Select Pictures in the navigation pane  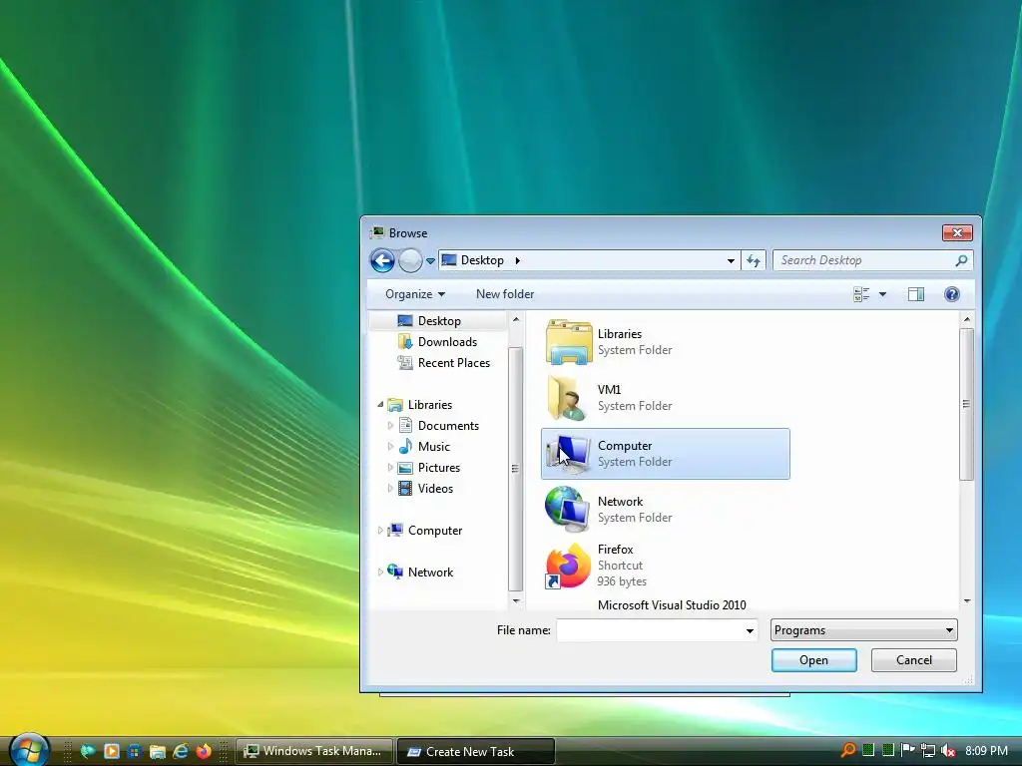click(439, 468)
